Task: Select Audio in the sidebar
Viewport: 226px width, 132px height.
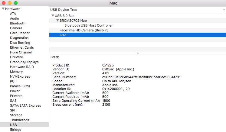Action: (15, 18)
